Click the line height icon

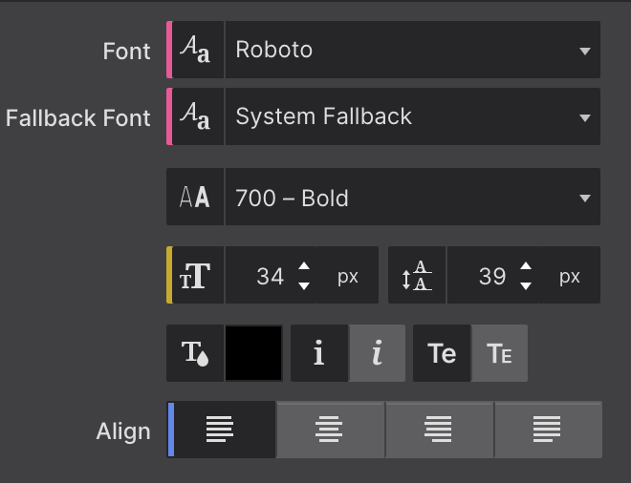coord(417,275)
